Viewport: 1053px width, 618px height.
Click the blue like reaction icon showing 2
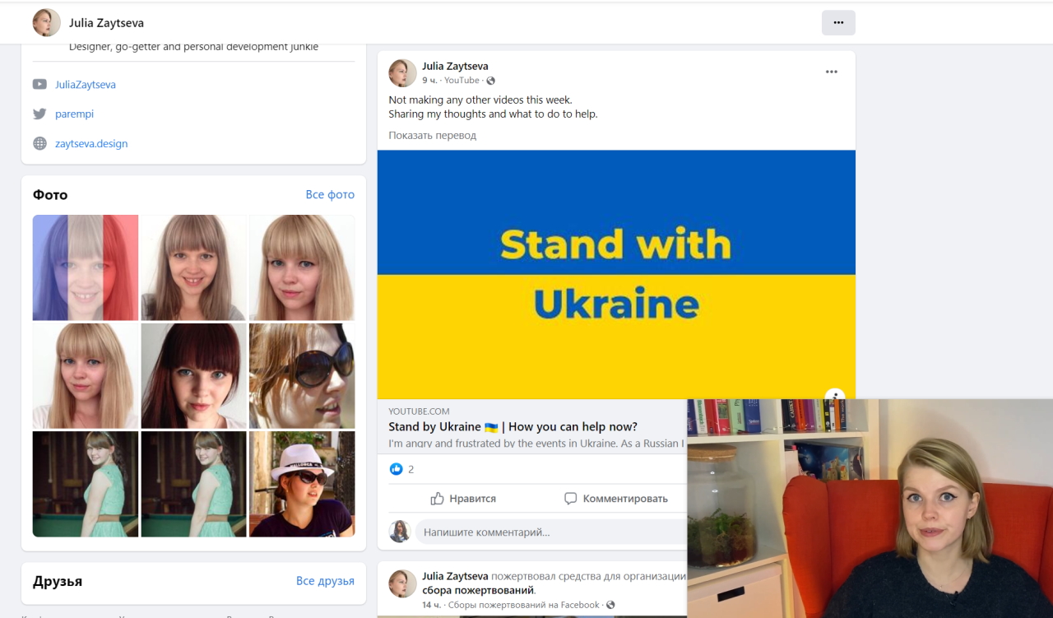[x=397, y=469]
